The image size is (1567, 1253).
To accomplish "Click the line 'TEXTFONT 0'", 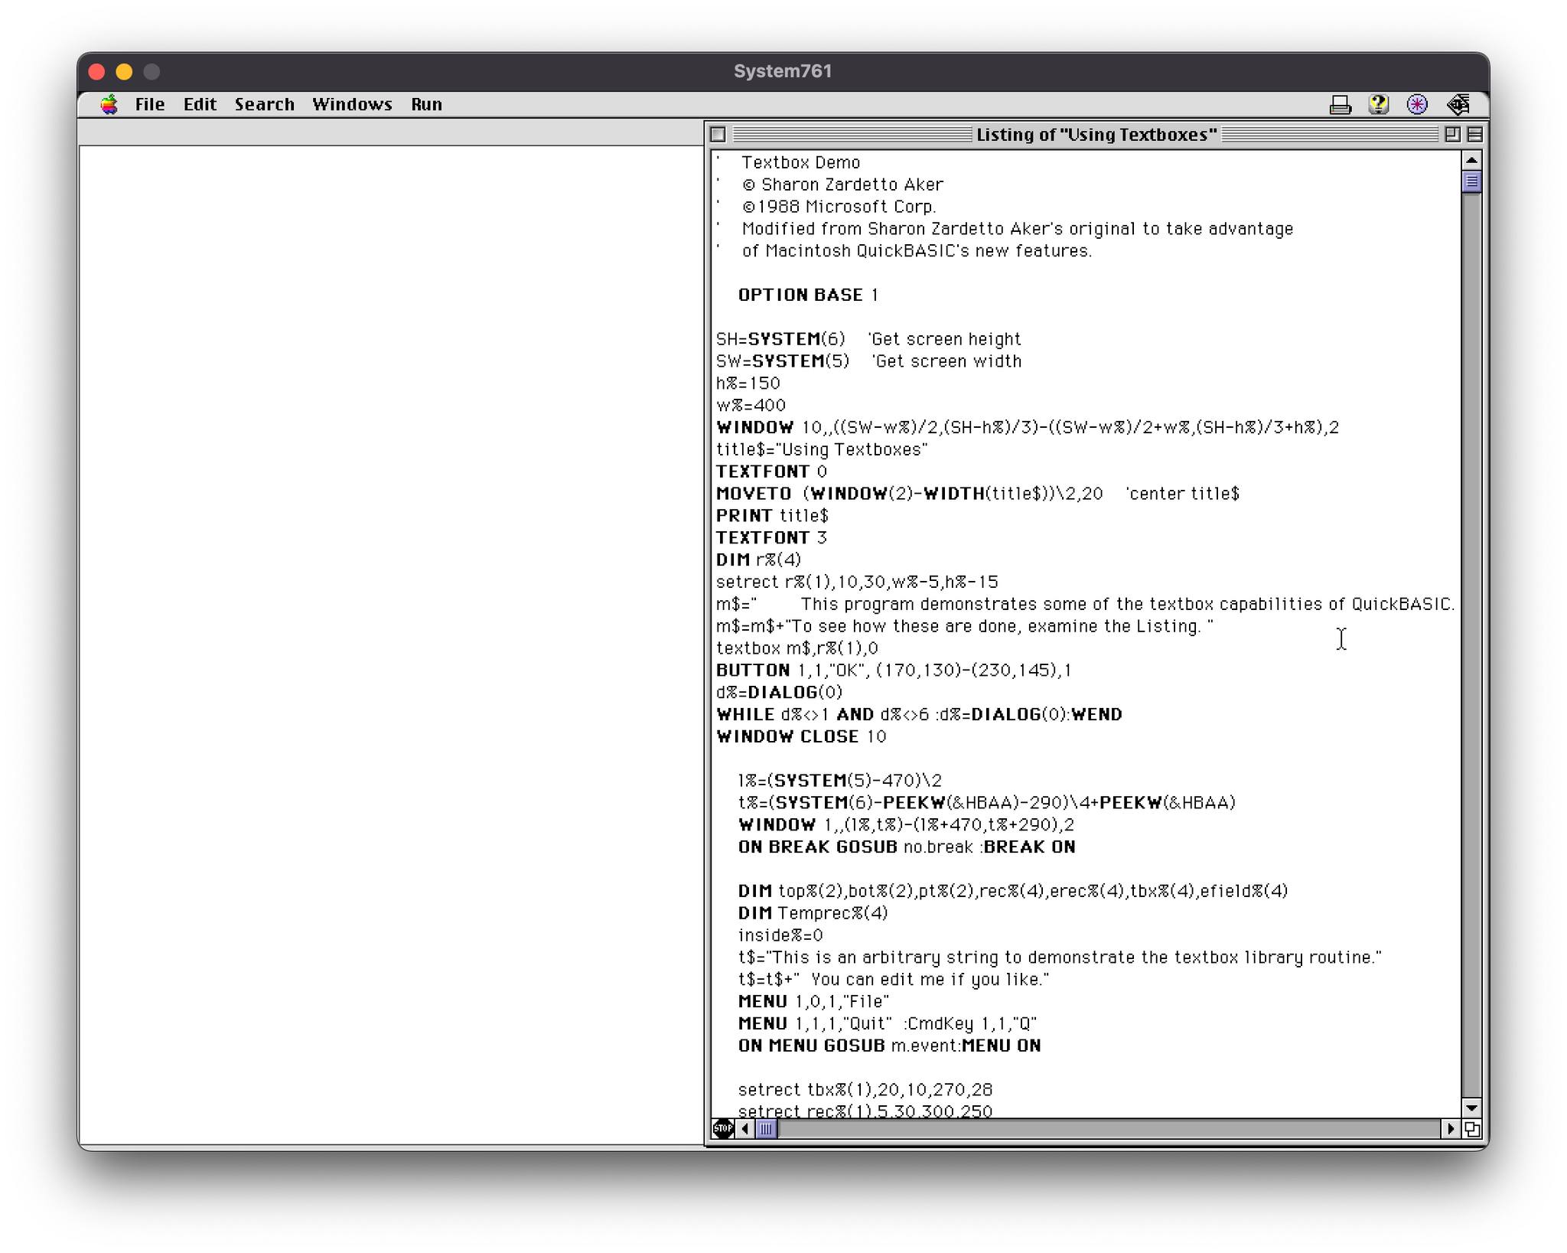I will [x=771, y=472].
